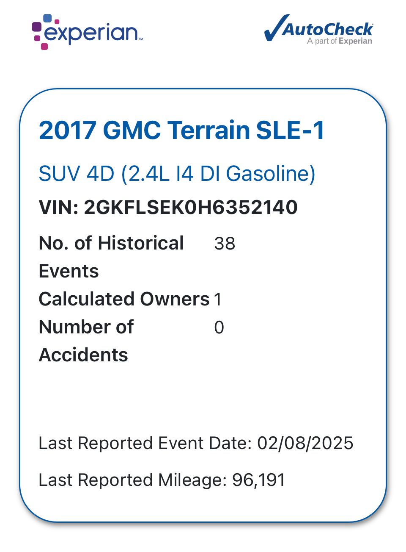The width and height of the screenshot is (406, 552).
Task: Click the No. of Historical Events label
Action: (111, 257)
